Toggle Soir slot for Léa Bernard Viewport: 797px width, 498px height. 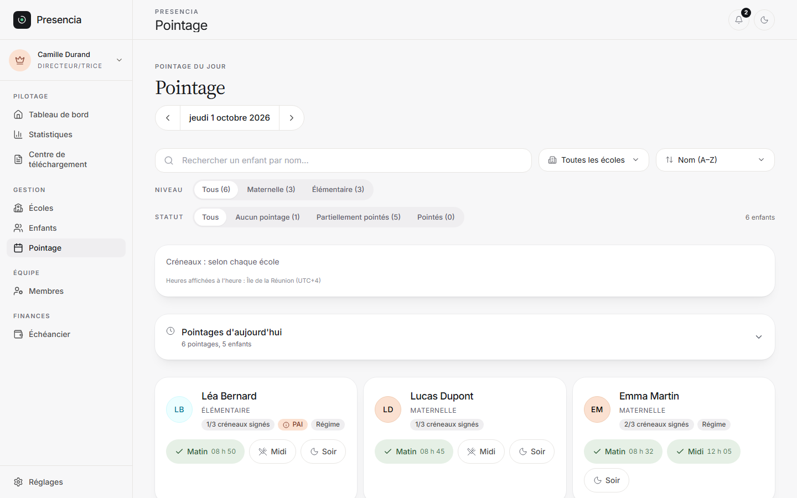coord(323,452)
